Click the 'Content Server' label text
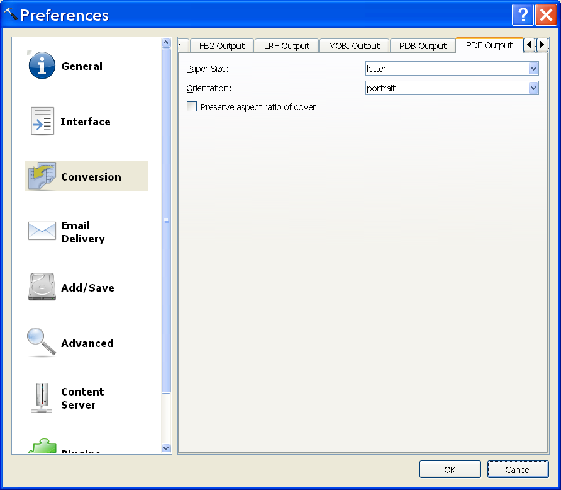The height and width of the screenshot is (490, 561). point(82,398)
